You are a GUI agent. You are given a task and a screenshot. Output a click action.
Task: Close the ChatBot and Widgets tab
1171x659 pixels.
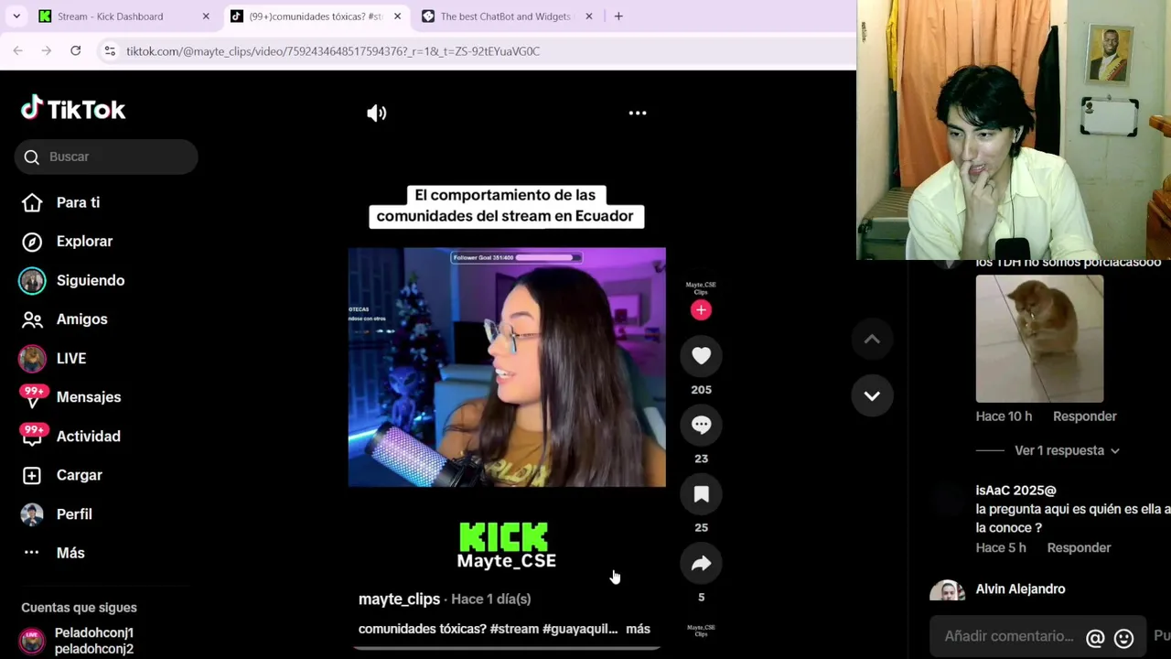589,16
